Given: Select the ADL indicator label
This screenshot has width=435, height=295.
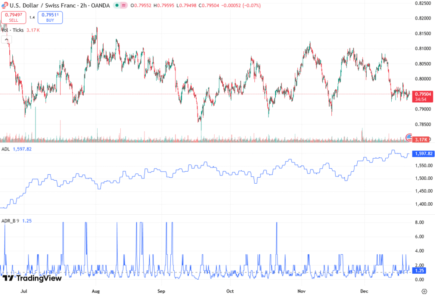Looking at the screenshot, I should pos(6,149).
